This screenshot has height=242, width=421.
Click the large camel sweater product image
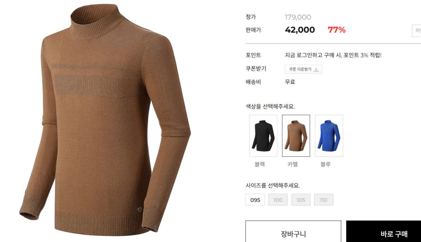[105, 120]
